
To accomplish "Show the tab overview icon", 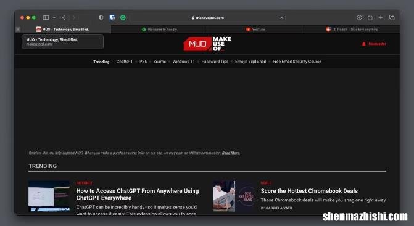I will pyautogui.click(x=392, y=18).
